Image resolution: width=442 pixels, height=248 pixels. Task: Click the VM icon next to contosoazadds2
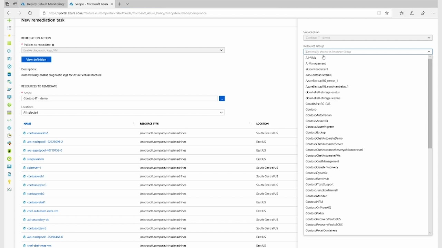point(25,133)
